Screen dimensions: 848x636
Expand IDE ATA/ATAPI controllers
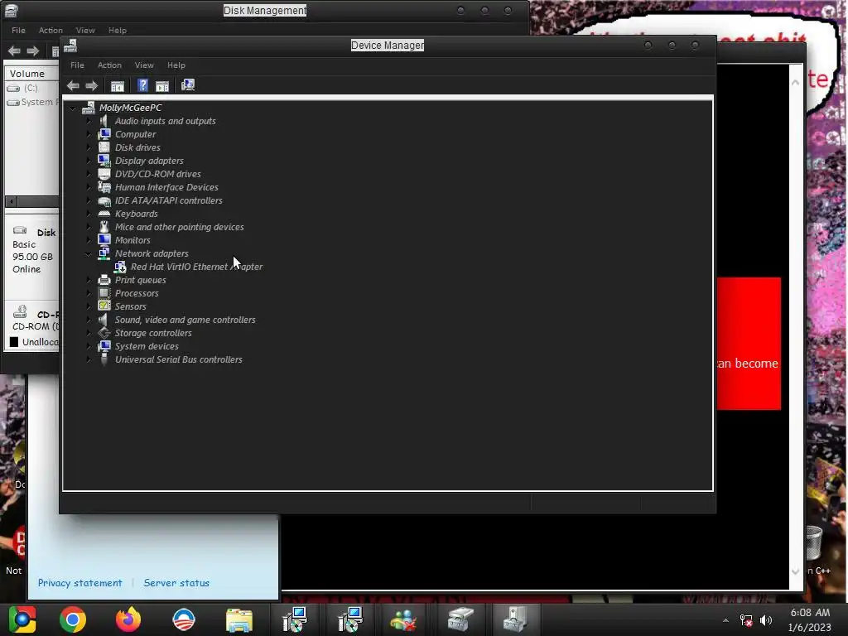pos(89,200)
